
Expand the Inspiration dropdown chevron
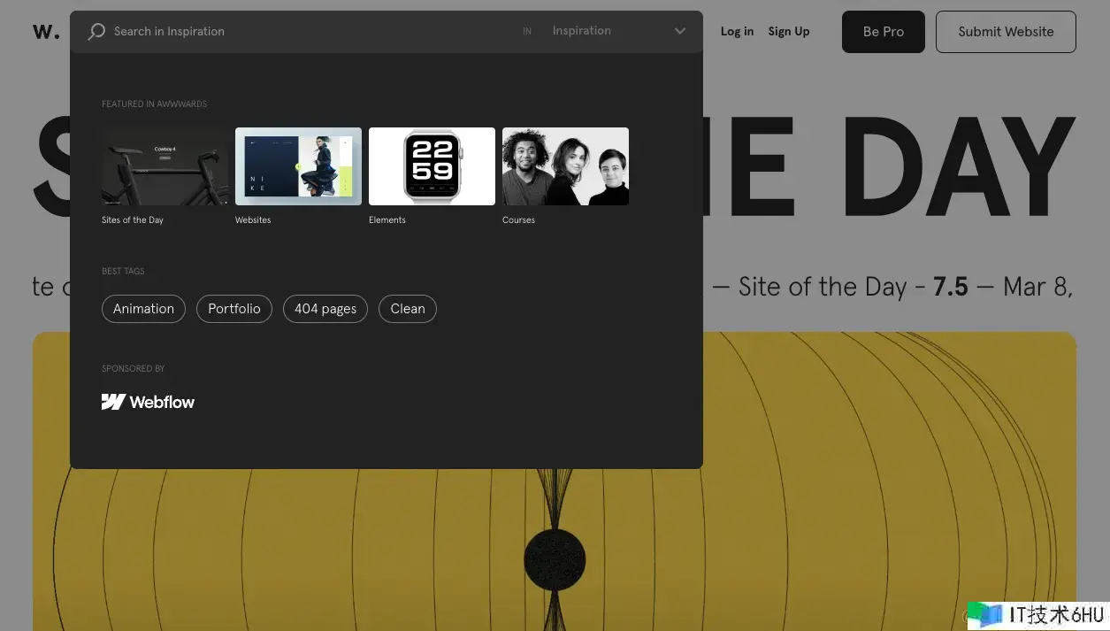click(x=679, y=31)
